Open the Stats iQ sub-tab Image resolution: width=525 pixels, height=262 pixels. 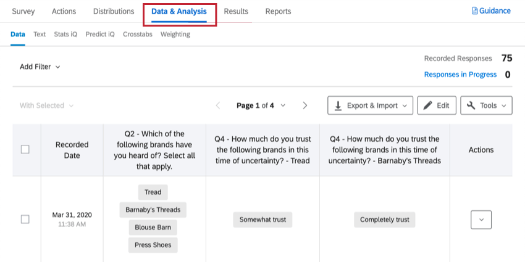click(x=65, y=34)
